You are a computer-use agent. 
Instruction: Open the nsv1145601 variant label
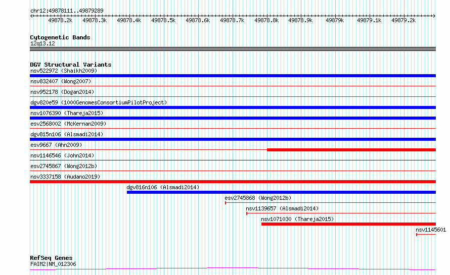tap(431, 230)
